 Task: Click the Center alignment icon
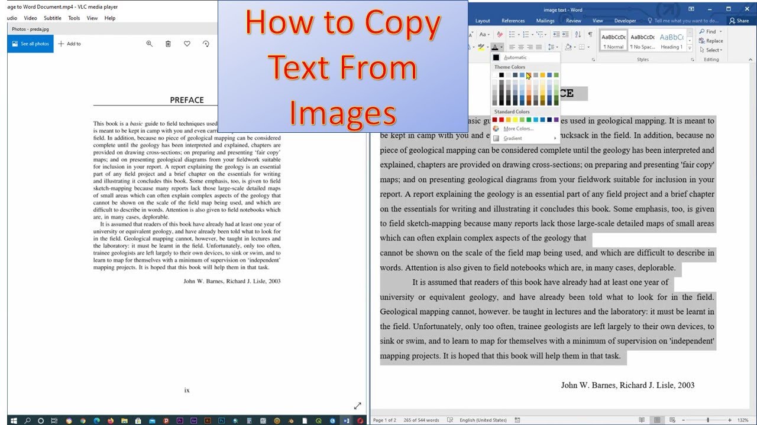(521, 47)
